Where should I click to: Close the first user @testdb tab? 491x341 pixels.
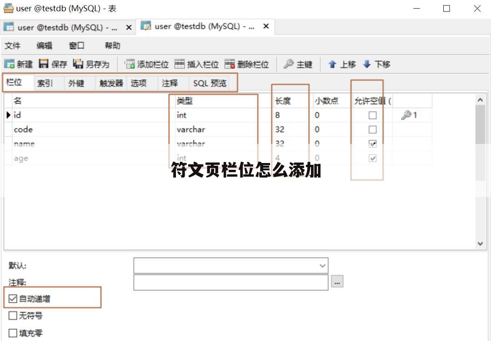click(129, 28)
